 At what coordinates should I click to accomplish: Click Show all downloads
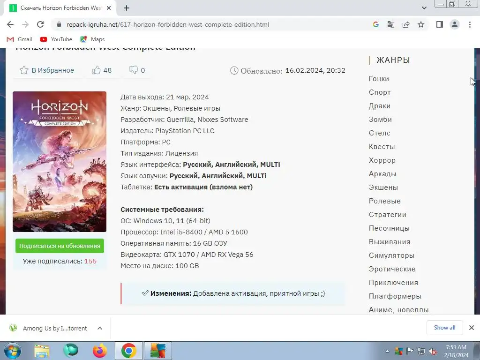click(x=444, y=328)
